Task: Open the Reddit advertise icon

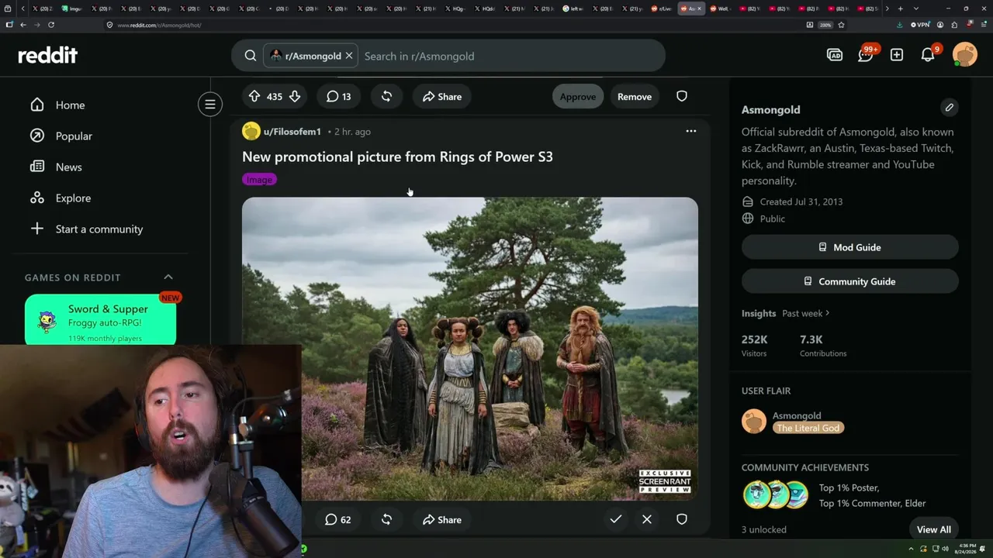Action: 835,55
